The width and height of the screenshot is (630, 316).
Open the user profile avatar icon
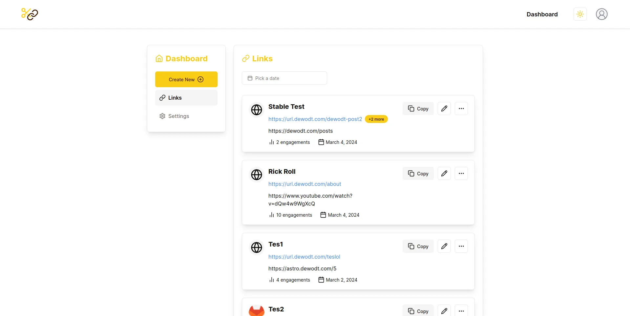(x=601, y=14)
